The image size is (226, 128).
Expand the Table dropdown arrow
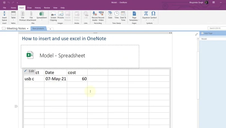coord(13,20)
